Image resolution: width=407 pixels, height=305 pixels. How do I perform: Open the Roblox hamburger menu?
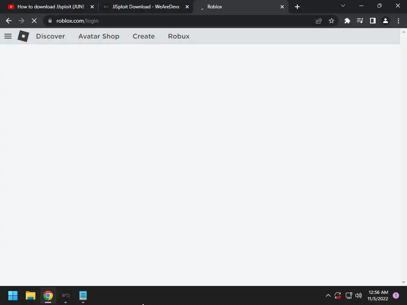(8, 36)
